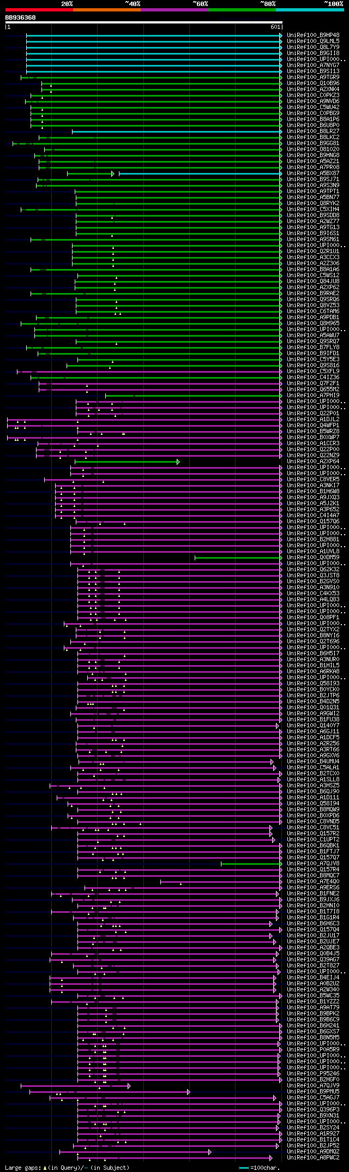This screenshot has height=1172, width=349.
Task: Select label UniRef100_A3CCX3
Action: tap(313, 258)
